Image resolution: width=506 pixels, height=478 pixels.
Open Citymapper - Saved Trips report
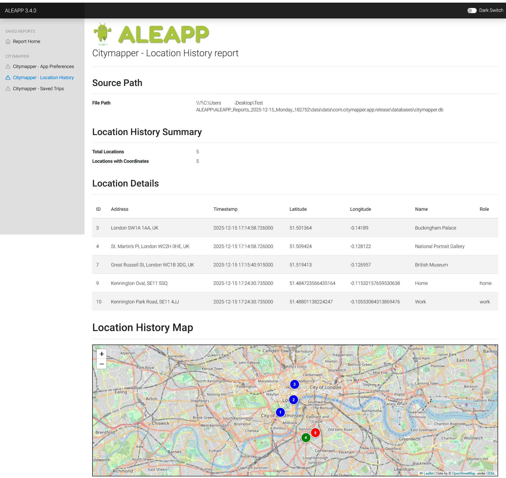[x=38, y=89]
